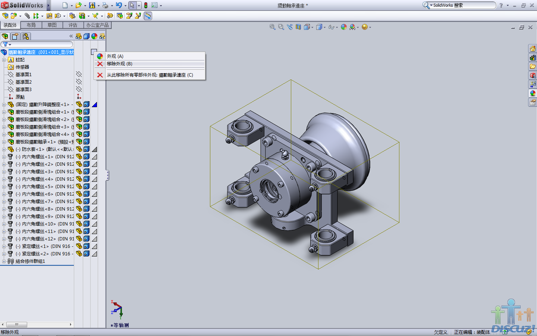Click the Open file folder icon
537x336 pixels.
click(x=78, y=5)
